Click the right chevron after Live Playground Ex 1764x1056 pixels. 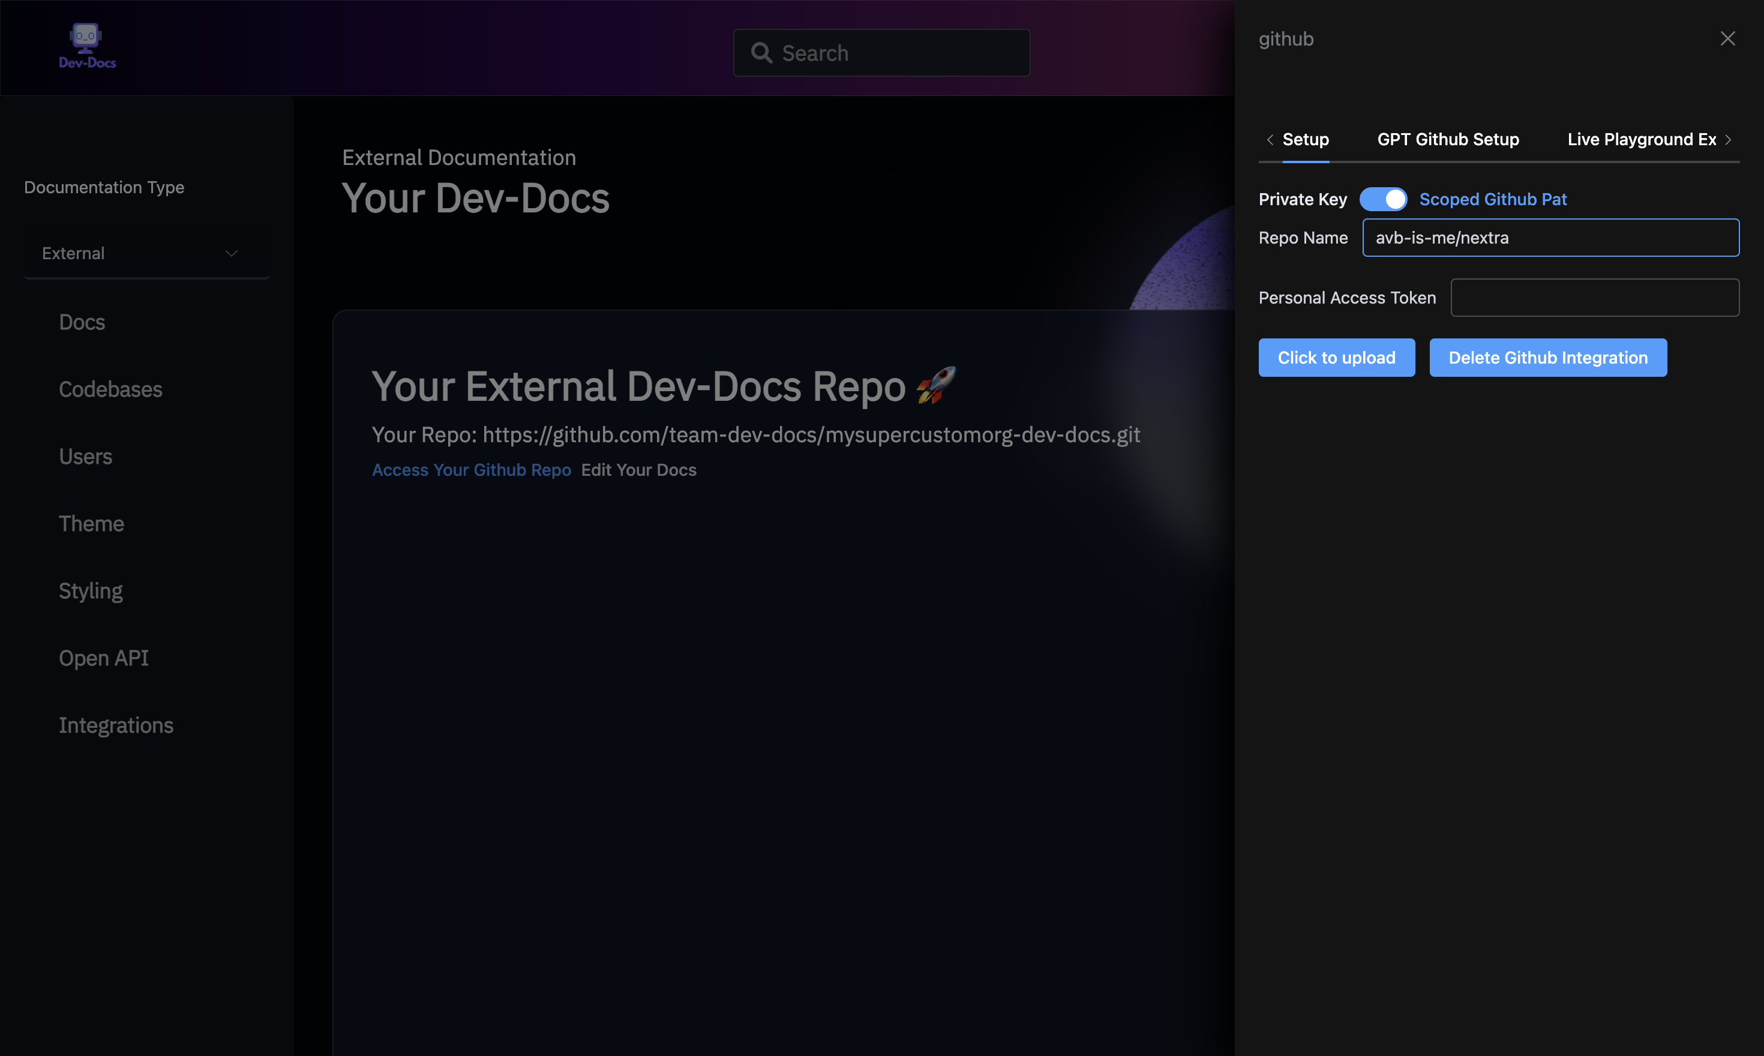coord(1729,140)
